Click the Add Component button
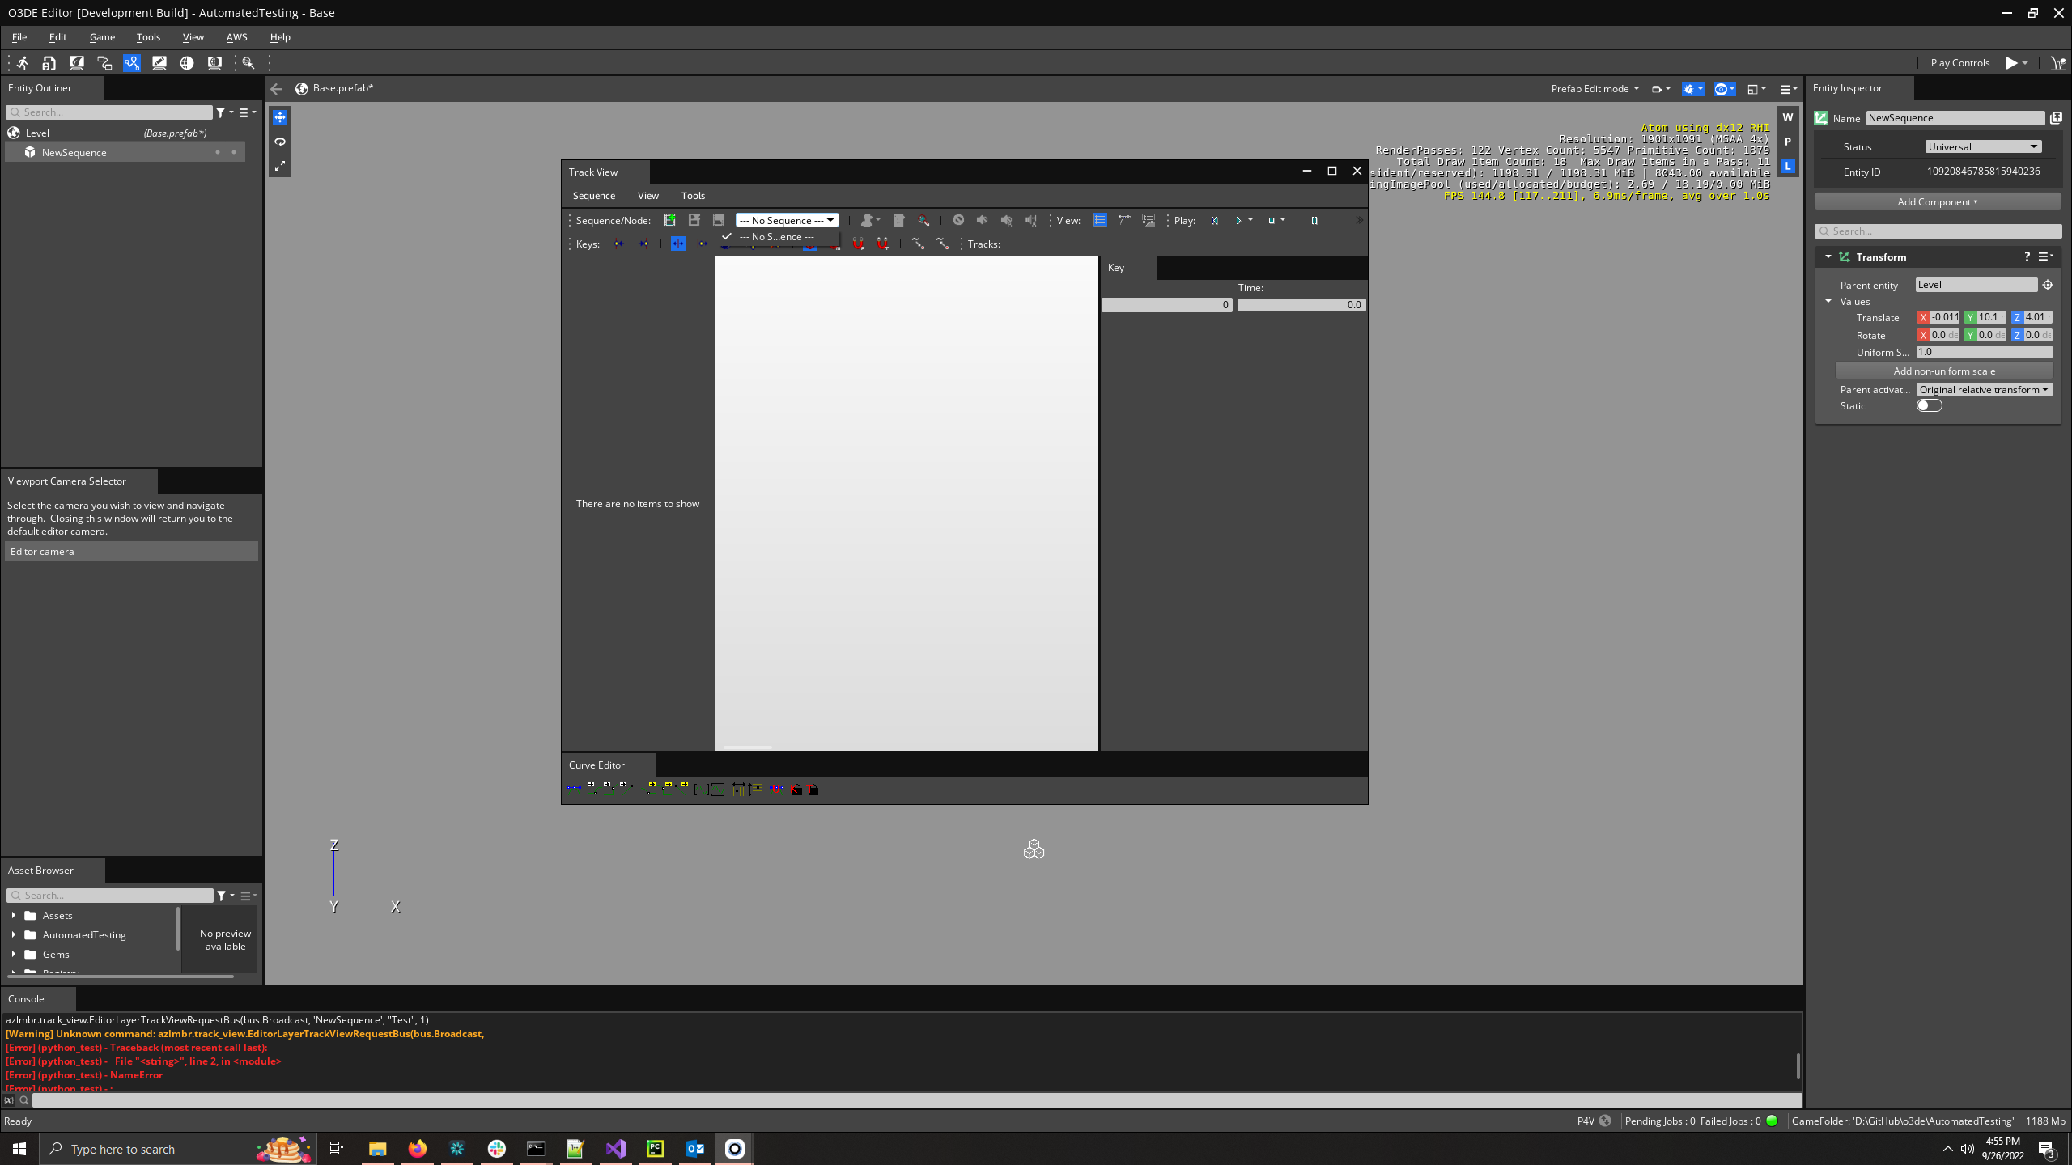Image resolution: width=2072 pixels, height=1165 pixels. (x=1937, y=201)
